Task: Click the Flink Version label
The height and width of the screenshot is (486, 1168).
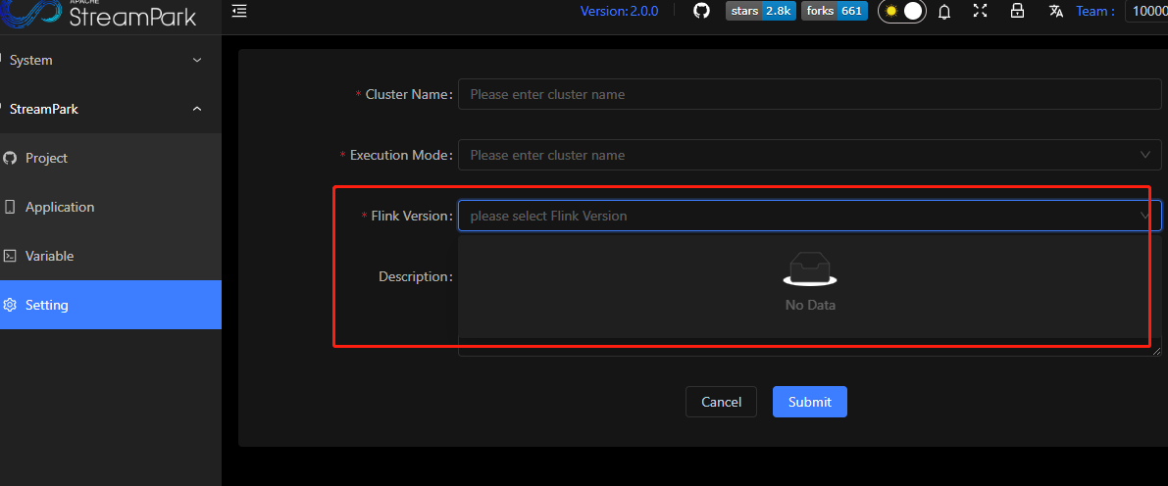Action: tap(411, 216)
